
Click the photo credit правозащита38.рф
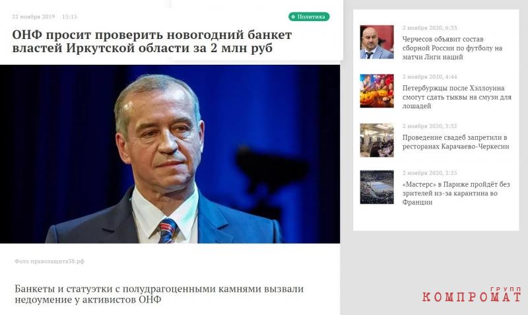click(49, 261)
